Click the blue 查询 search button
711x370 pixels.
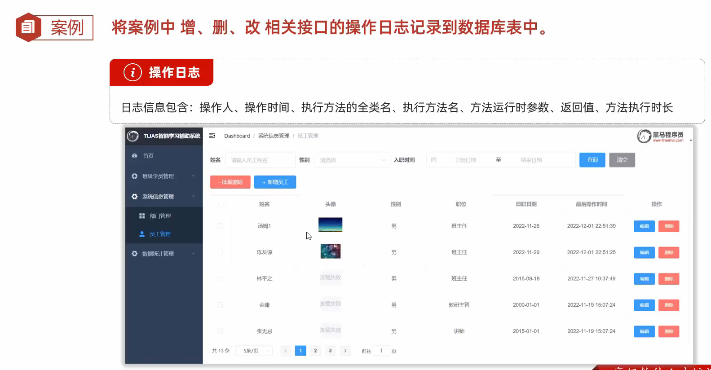point(592,160)
